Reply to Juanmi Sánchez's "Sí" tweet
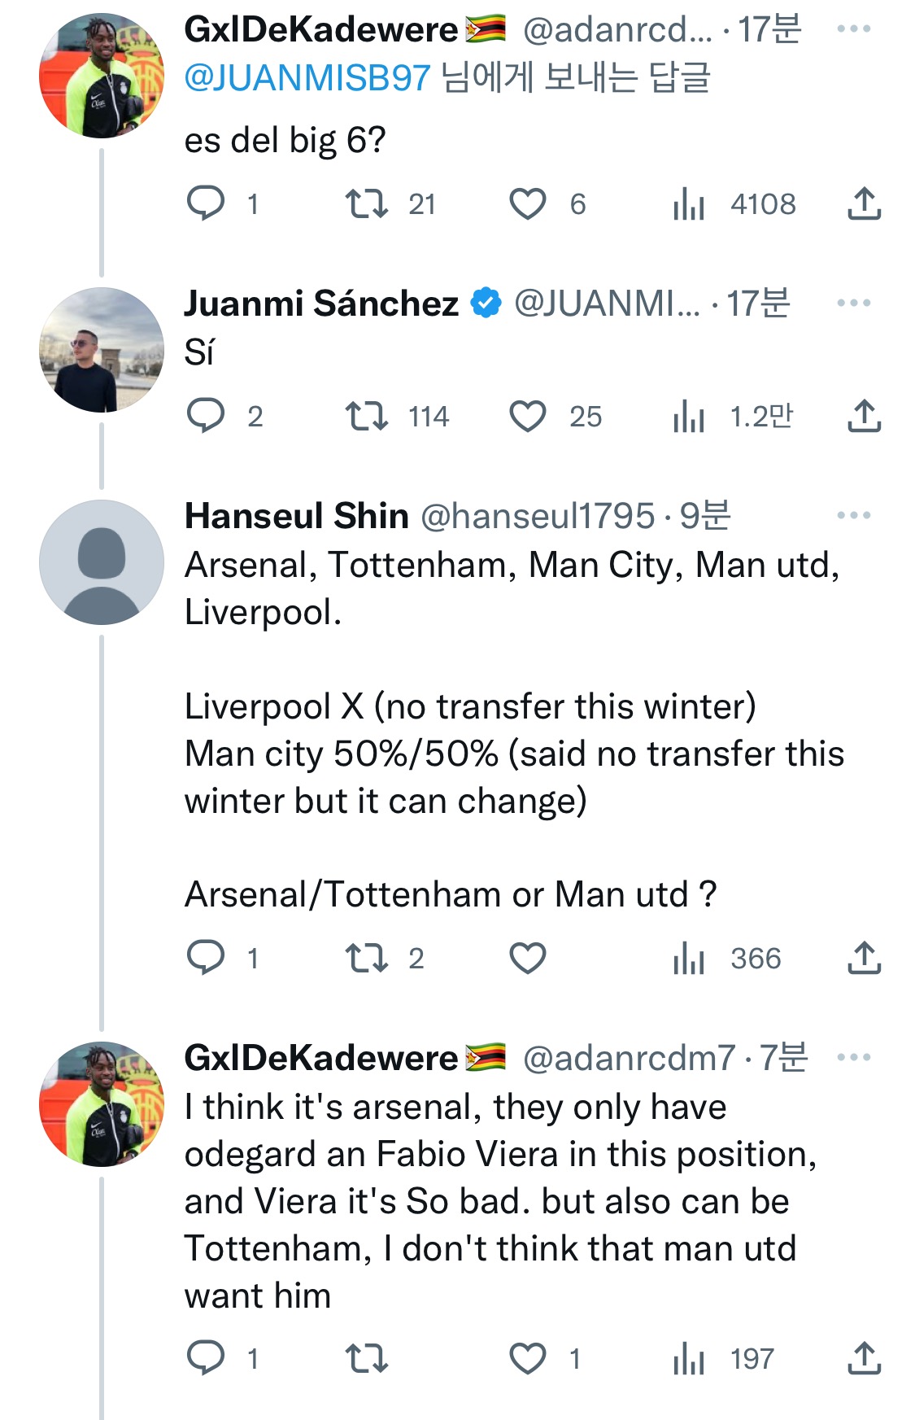The image size is (915, 1420). pos(206,417)
